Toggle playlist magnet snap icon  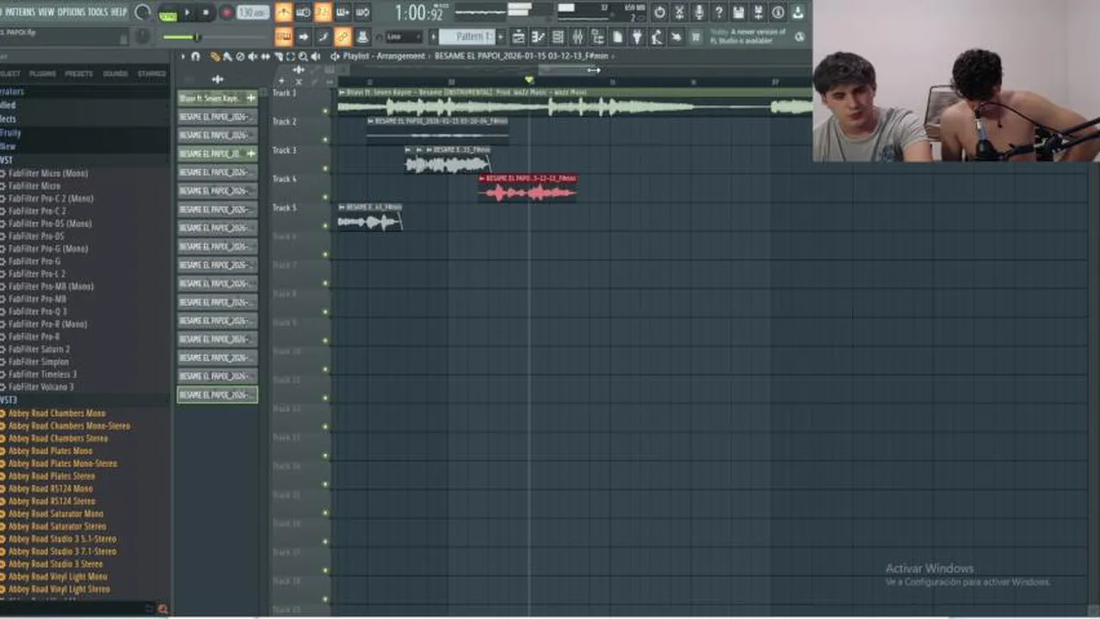(195, 57)
